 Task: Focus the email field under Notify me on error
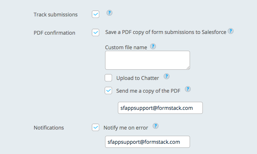(x=147, y=142)
